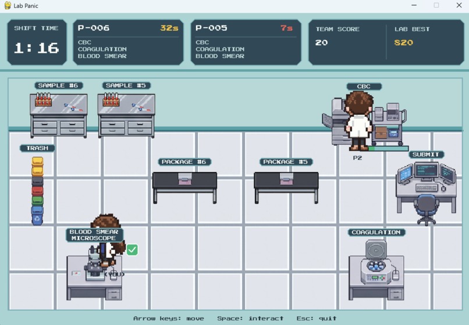469x325 pixels.
Task: Click the pink box on Package #5 table
Action: [x=286, y=179]
